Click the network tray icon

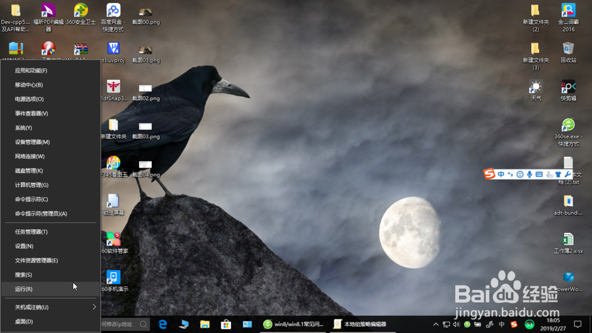(446, 324)
